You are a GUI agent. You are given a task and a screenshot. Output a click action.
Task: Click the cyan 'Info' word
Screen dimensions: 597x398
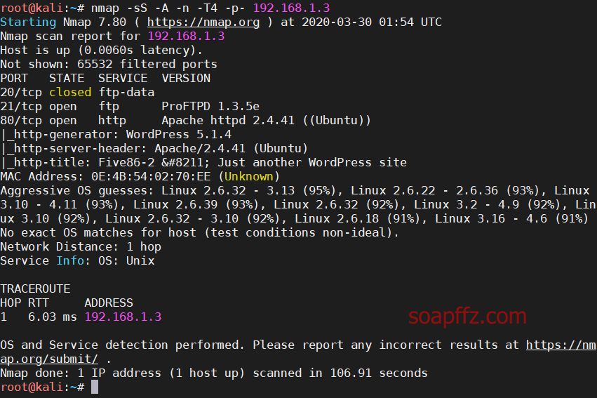(70, 260)
